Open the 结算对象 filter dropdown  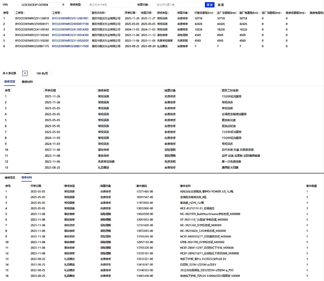click(x=178, y=5)
